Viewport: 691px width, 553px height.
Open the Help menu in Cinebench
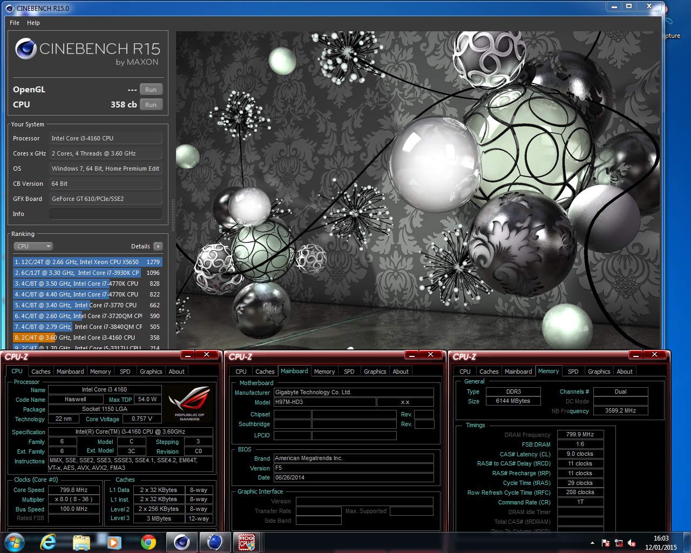pyautogui.click(x=33, y=23)
